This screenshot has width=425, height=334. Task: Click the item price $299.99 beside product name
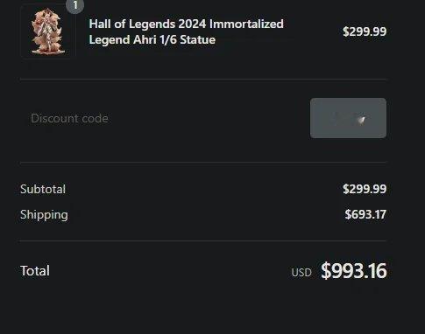tap(365, 31)
